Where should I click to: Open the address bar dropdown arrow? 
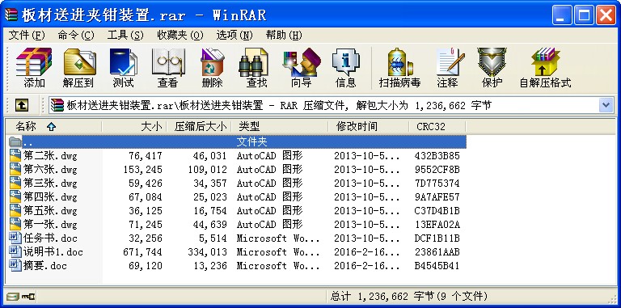[x=606, y=105]
